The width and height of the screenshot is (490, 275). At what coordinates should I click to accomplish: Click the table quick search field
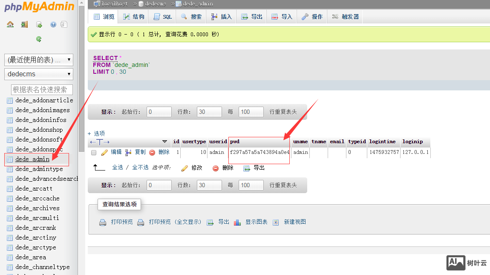tap(42, 90)
